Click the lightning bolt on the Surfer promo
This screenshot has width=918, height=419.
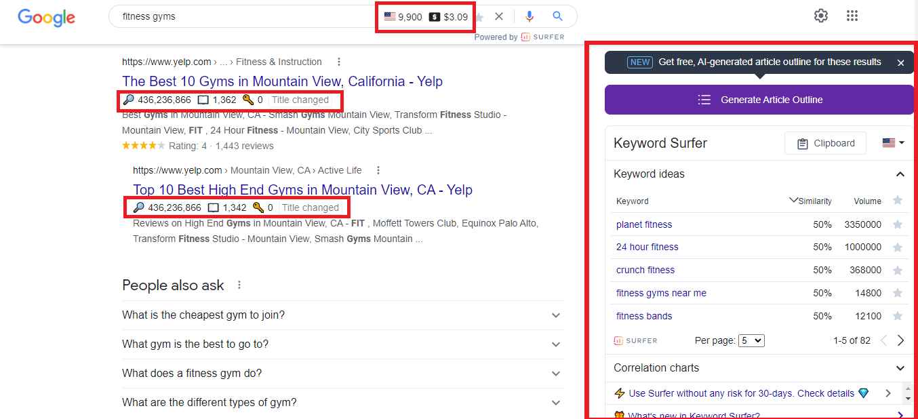[x=619, y=393]
